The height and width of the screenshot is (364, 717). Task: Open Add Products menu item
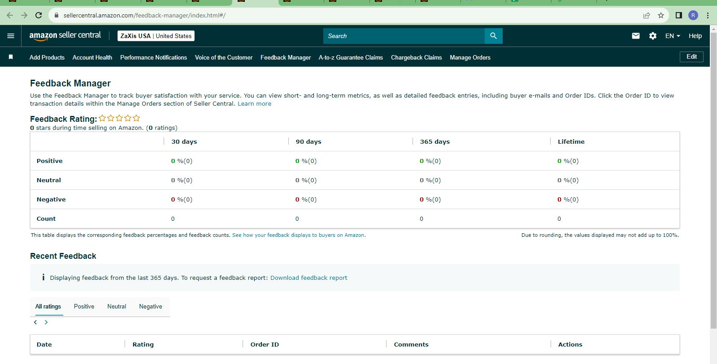point(47,57)
